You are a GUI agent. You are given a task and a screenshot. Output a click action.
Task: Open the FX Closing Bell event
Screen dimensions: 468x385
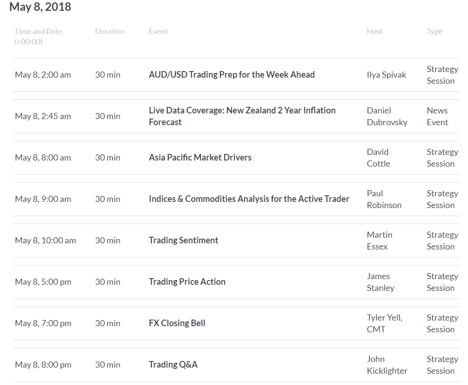[177, 323]
